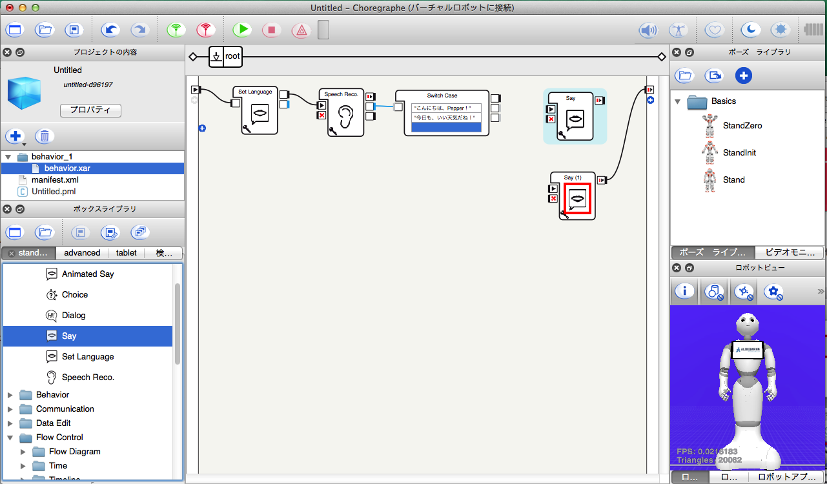Open a project from the main toolbar folder icon
The height and width of the screenshot is (484, 827).
click(44, 30)
